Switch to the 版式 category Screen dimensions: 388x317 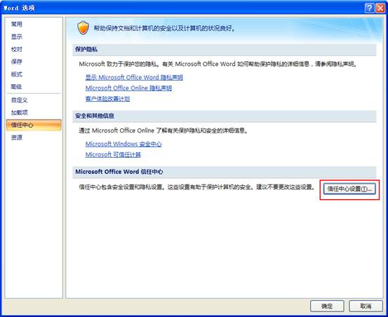click(17, 74)
